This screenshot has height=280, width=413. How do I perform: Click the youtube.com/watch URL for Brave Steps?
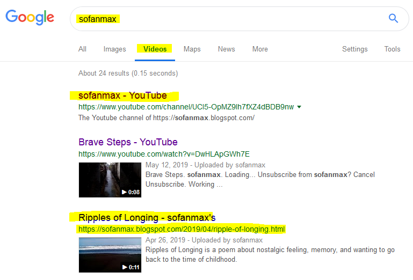point(164,154)
